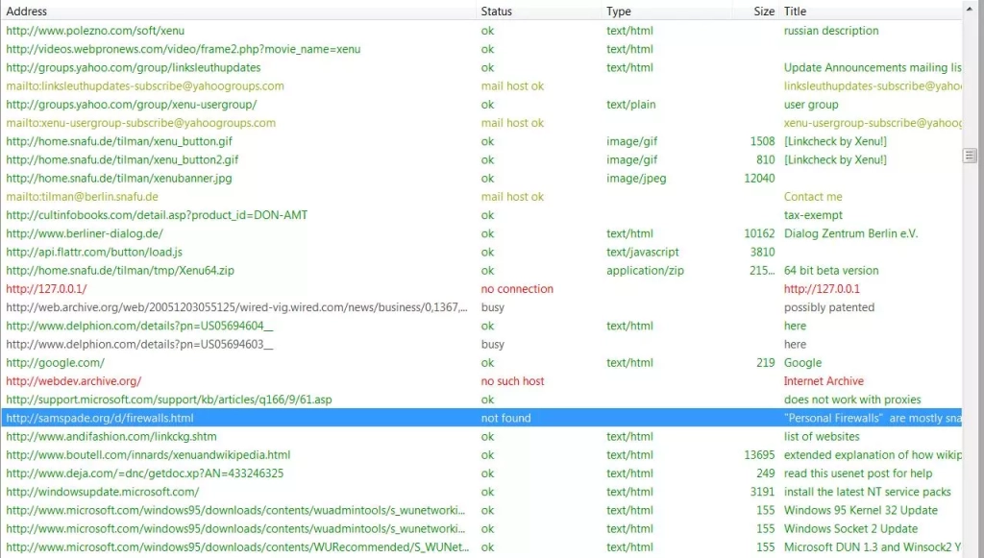Select delphion.com US05694603 address
This screenshot has width=984, height=558.
click(x=139, y=344)
